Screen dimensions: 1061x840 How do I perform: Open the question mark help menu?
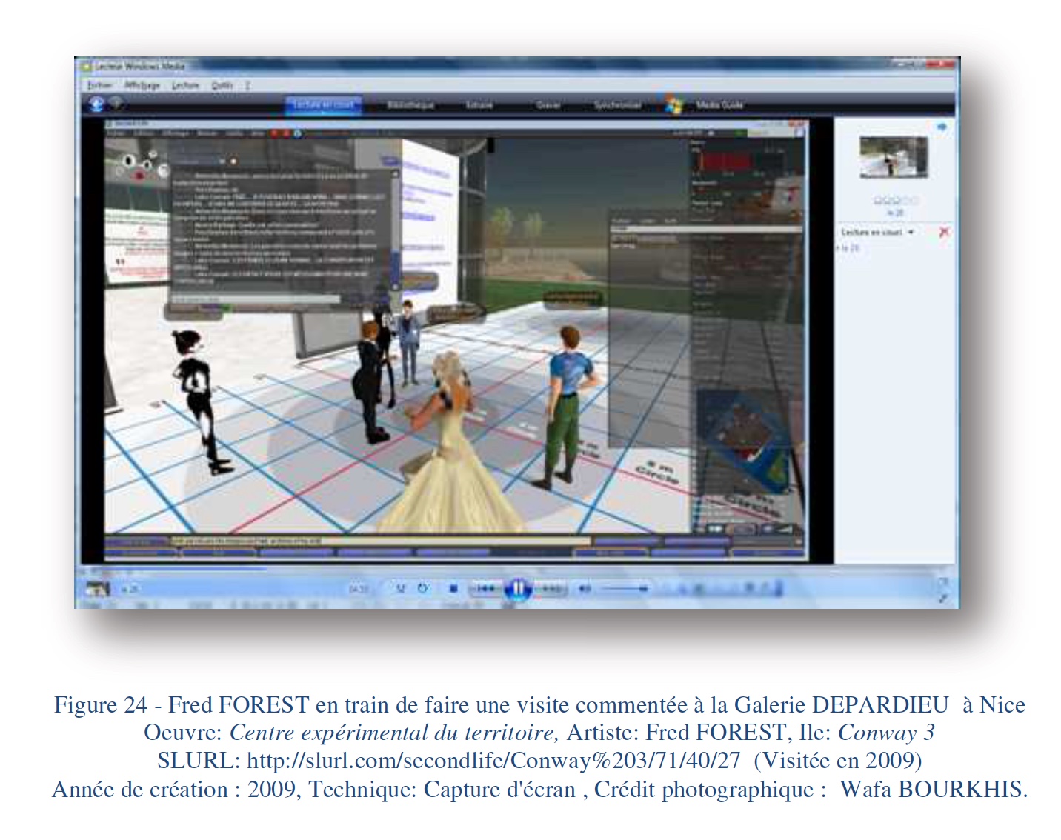click(x=247, y=85)
